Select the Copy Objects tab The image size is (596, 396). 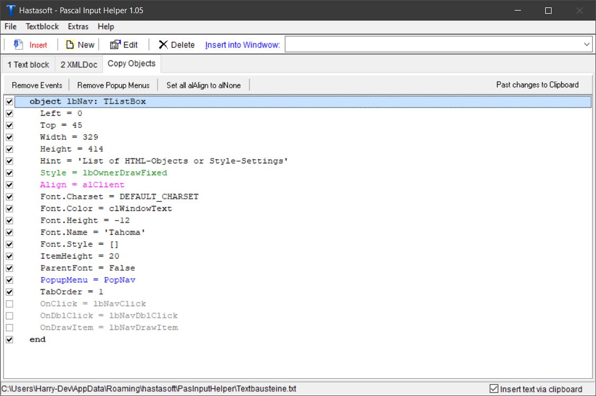132,63
